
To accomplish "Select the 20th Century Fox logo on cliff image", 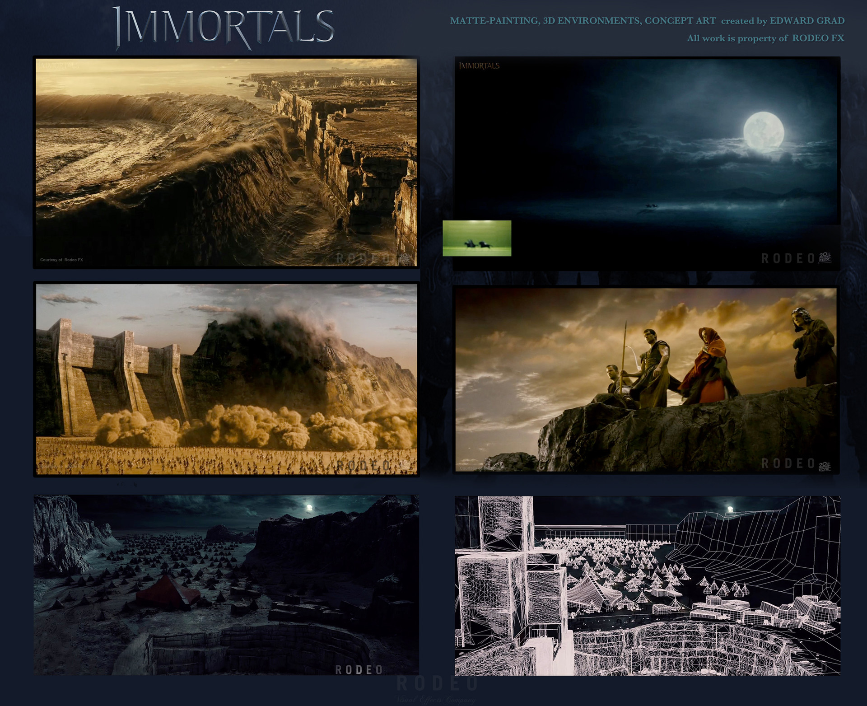I will (x=406, y=257).
